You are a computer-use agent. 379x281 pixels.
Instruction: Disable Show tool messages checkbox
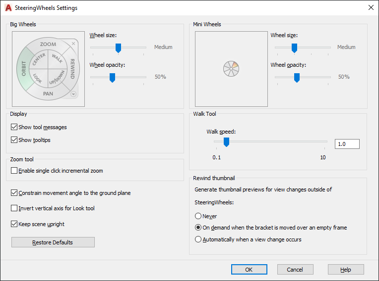[x=14, y=127]
